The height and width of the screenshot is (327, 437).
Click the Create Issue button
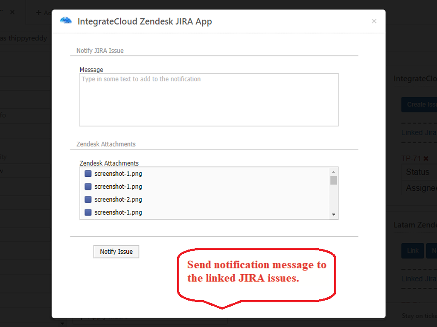[422, 104]
